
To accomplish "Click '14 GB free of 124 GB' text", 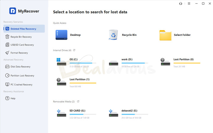I will point(130,66).
